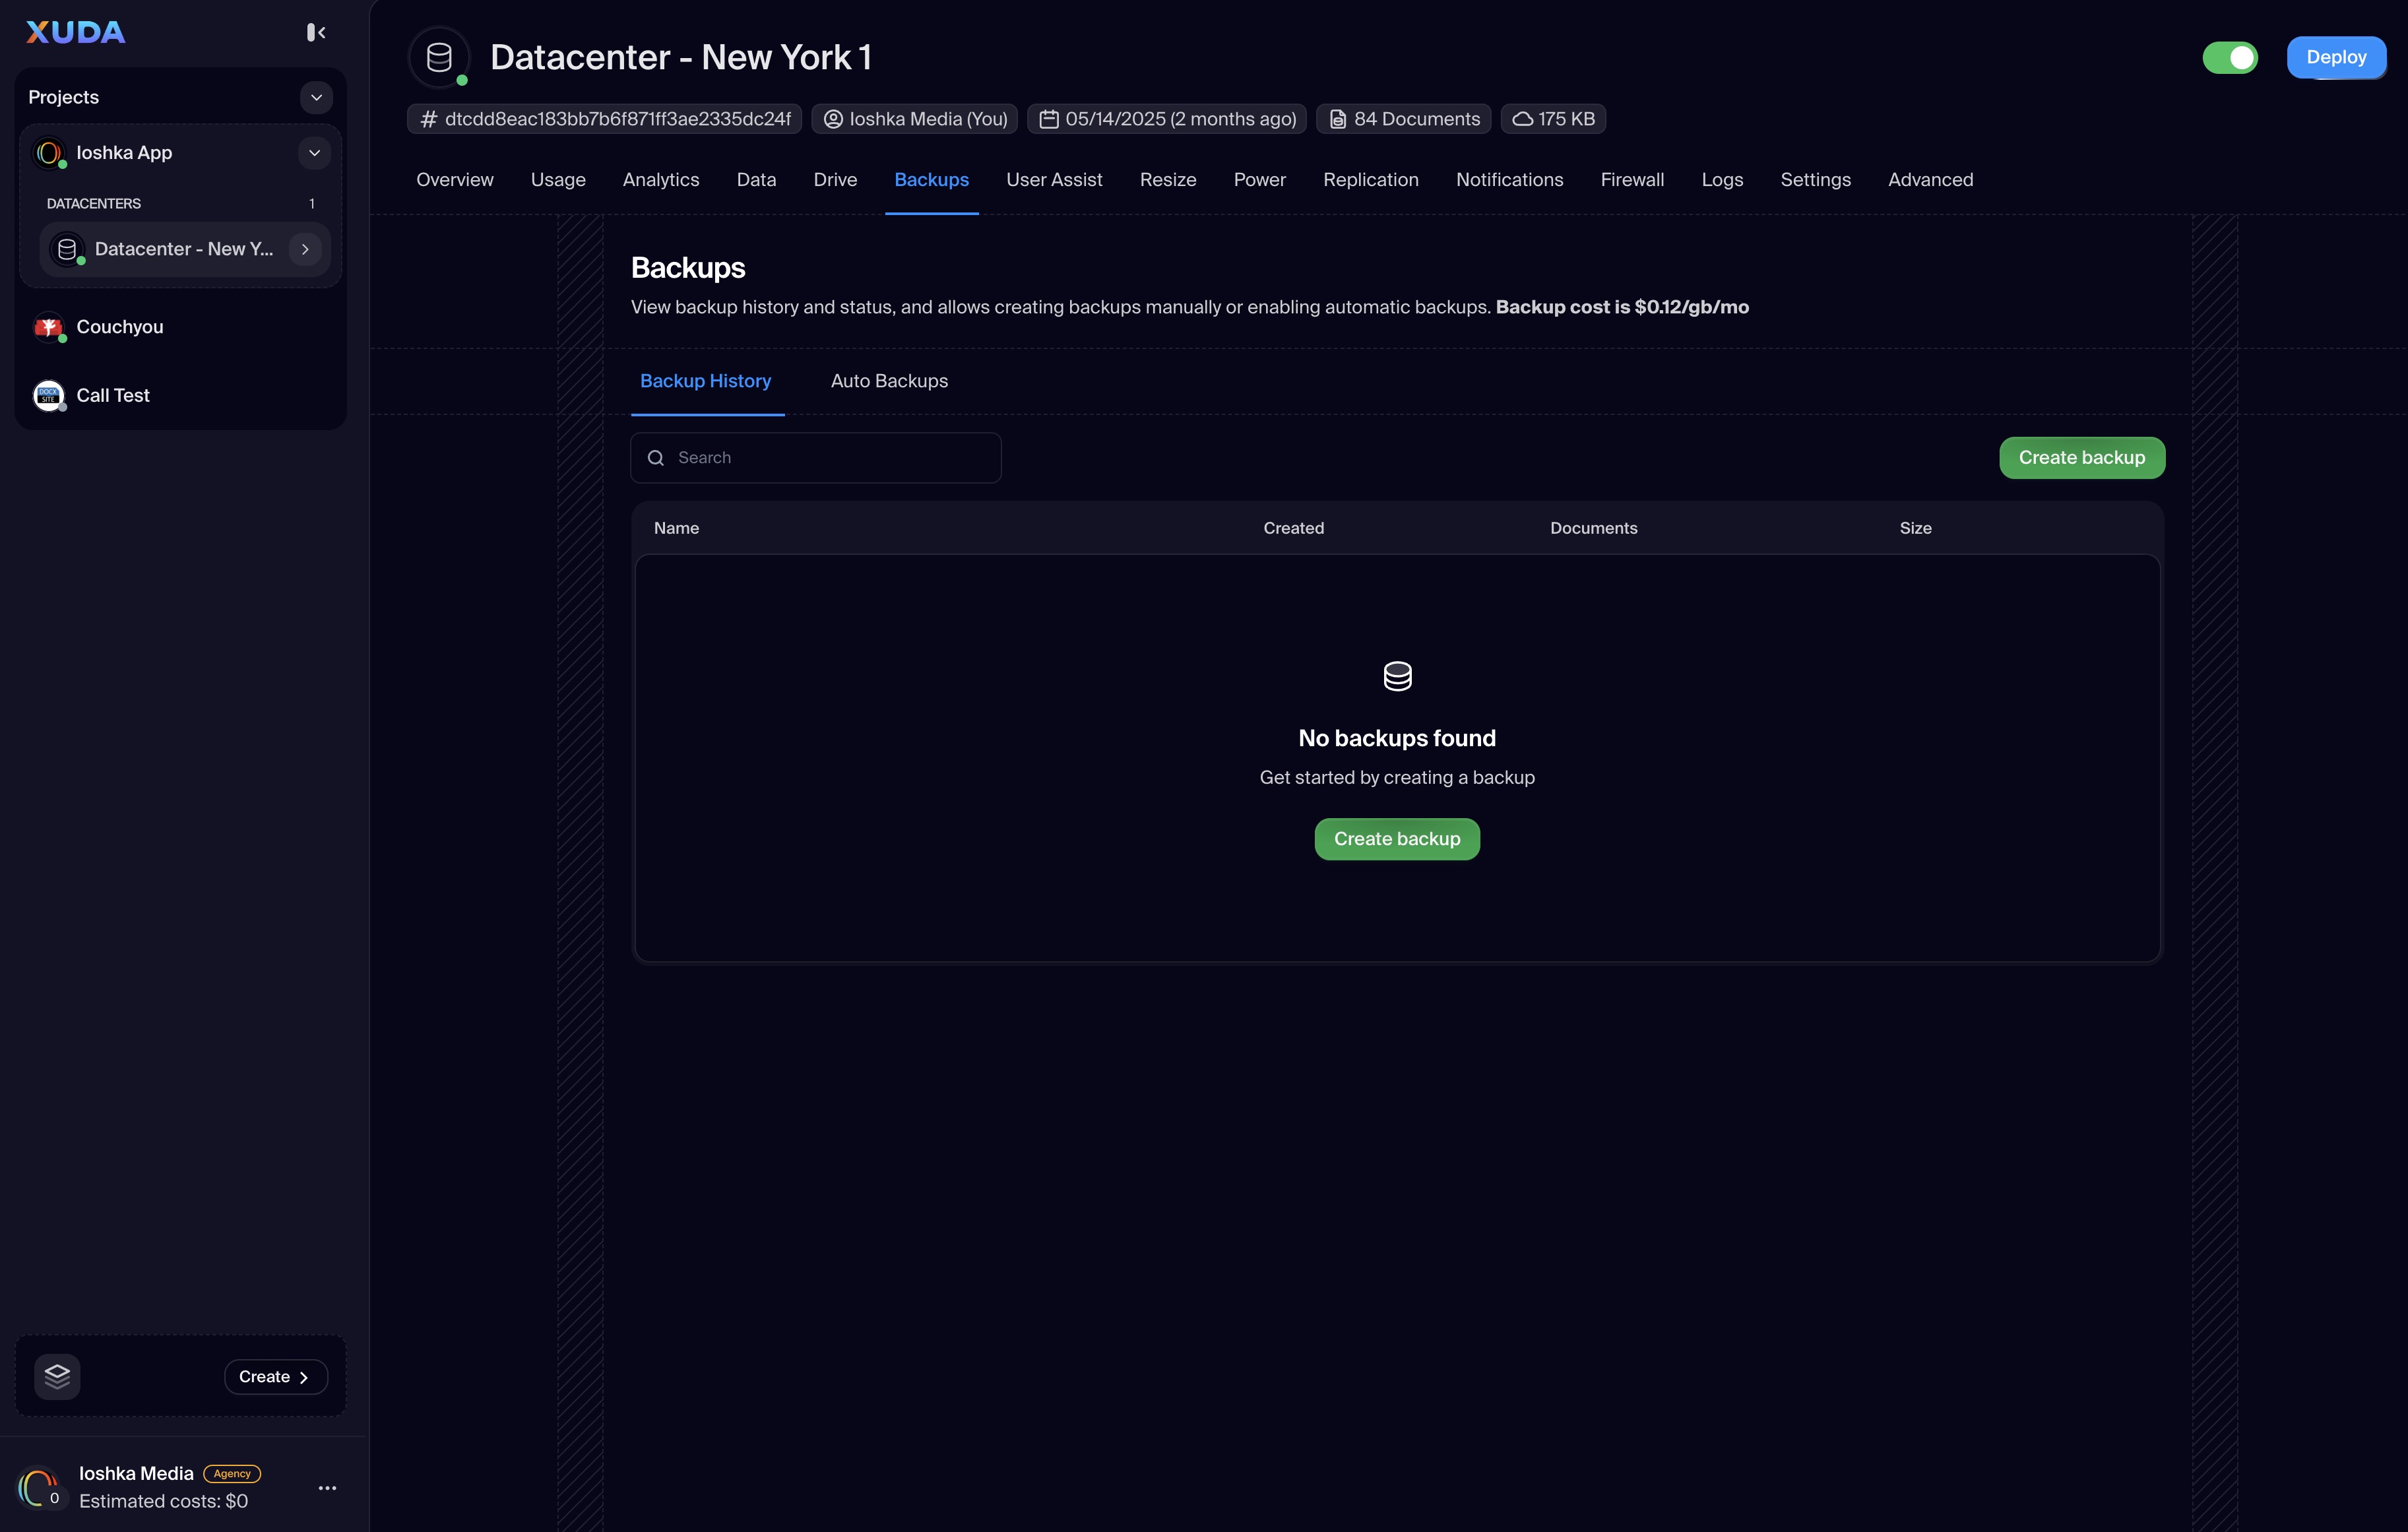The image size is (2408, 1532).
Task: Open the three-dot account menu
Action: click(327, 1488)
